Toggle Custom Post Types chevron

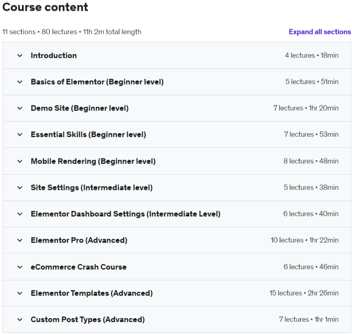coord(20,320)
